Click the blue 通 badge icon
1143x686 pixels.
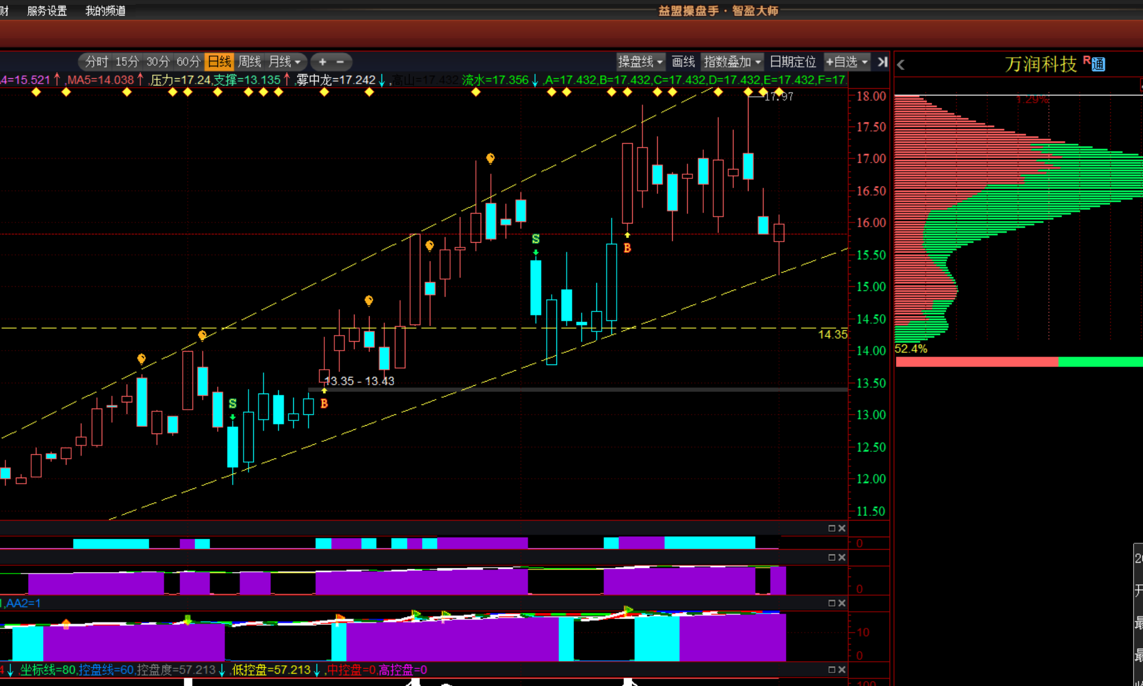[x=1098, y=65]
